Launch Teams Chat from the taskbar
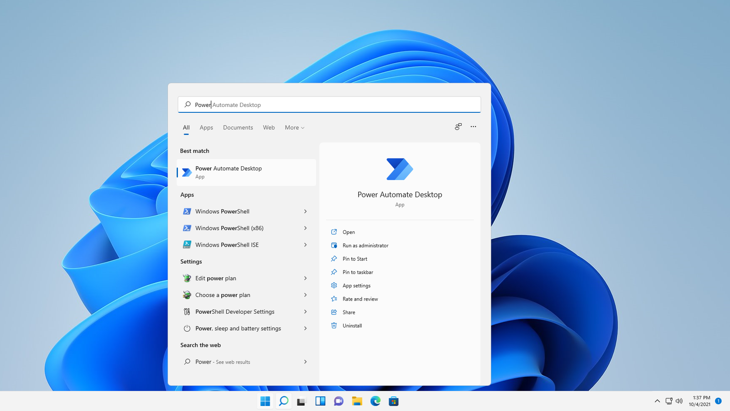This screenshot has height=411, width=730. [339, 401]
